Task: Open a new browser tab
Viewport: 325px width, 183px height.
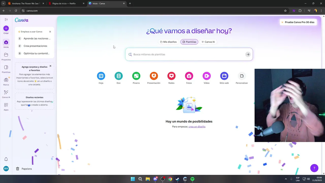Action: [130, 4]
